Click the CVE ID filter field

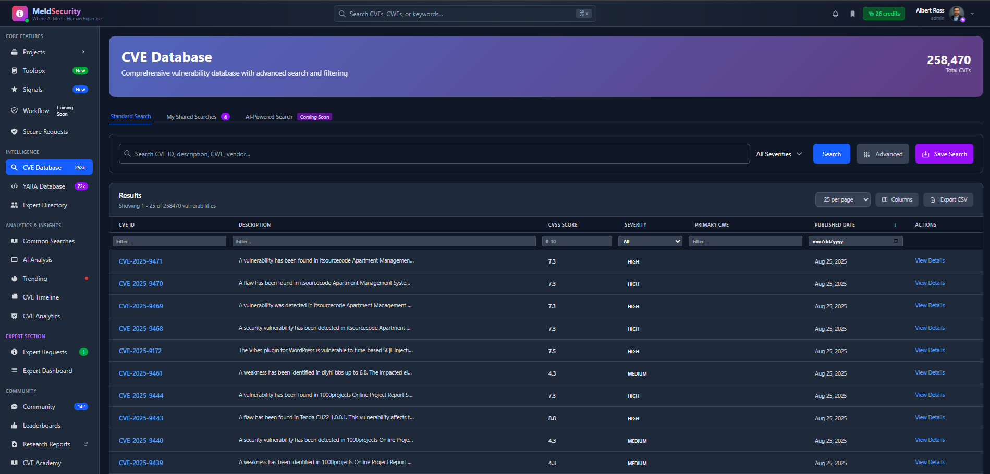(x=169, y=241)
